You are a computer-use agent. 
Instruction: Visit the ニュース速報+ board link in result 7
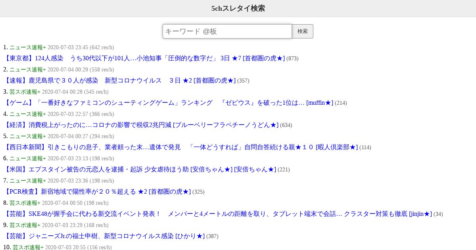coord(28,181)
